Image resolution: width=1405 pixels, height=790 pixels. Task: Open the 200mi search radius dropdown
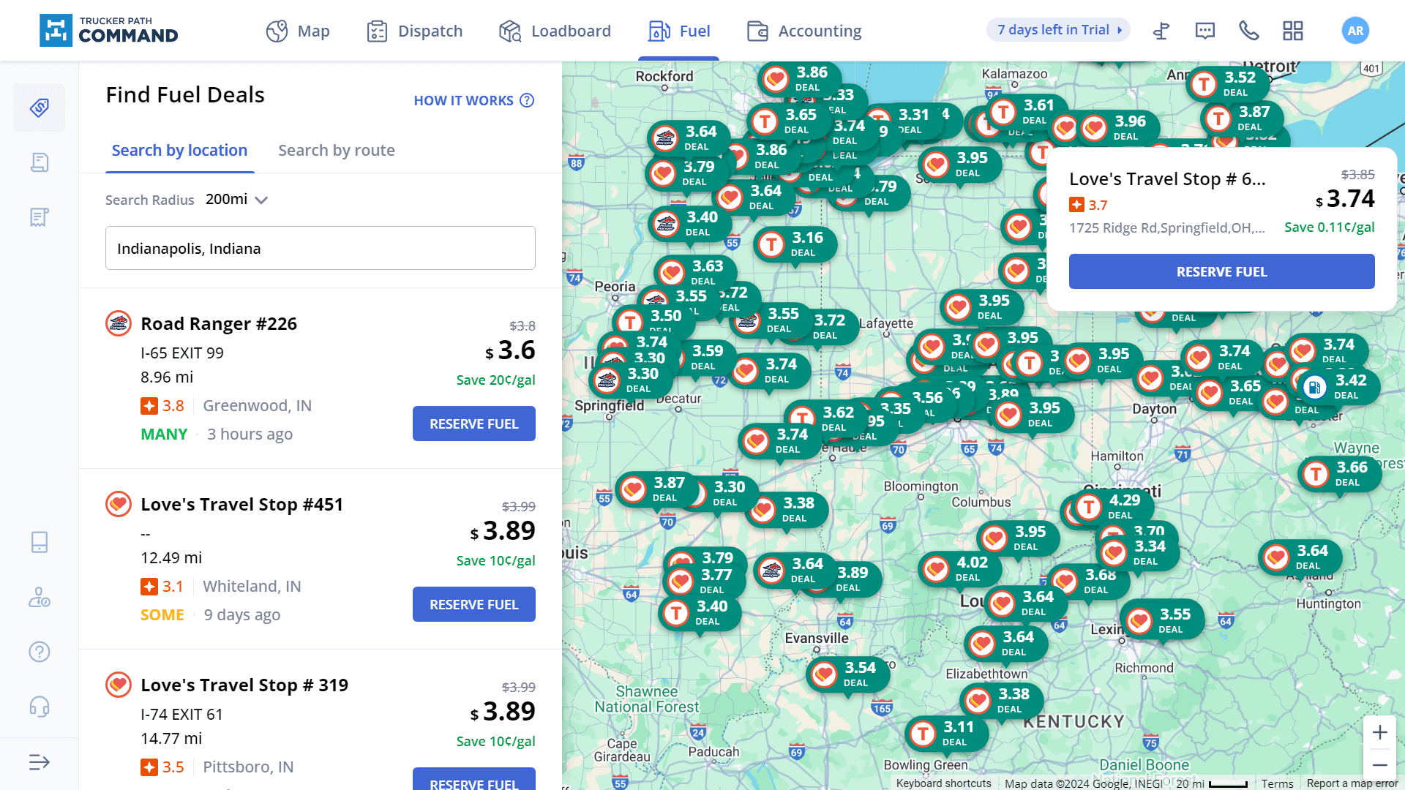point(237,200)
